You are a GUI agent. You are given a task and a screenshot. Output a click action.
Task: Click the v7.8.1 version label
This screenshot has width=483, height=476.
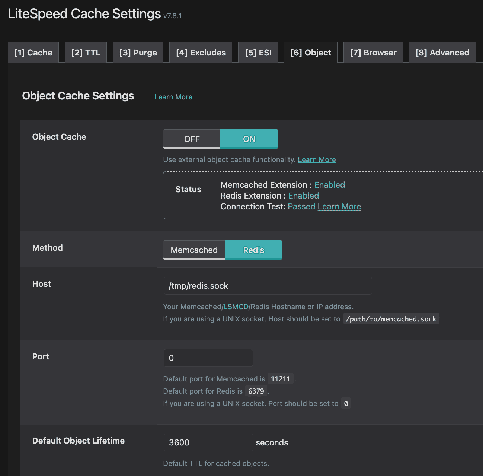[x=173, y=16]
